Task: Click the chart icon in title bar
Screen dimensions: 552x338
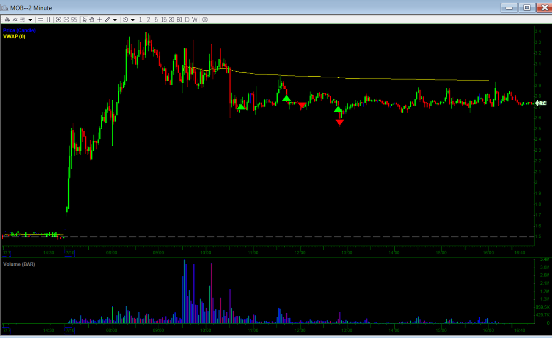Action: click(x=5, y=8)
